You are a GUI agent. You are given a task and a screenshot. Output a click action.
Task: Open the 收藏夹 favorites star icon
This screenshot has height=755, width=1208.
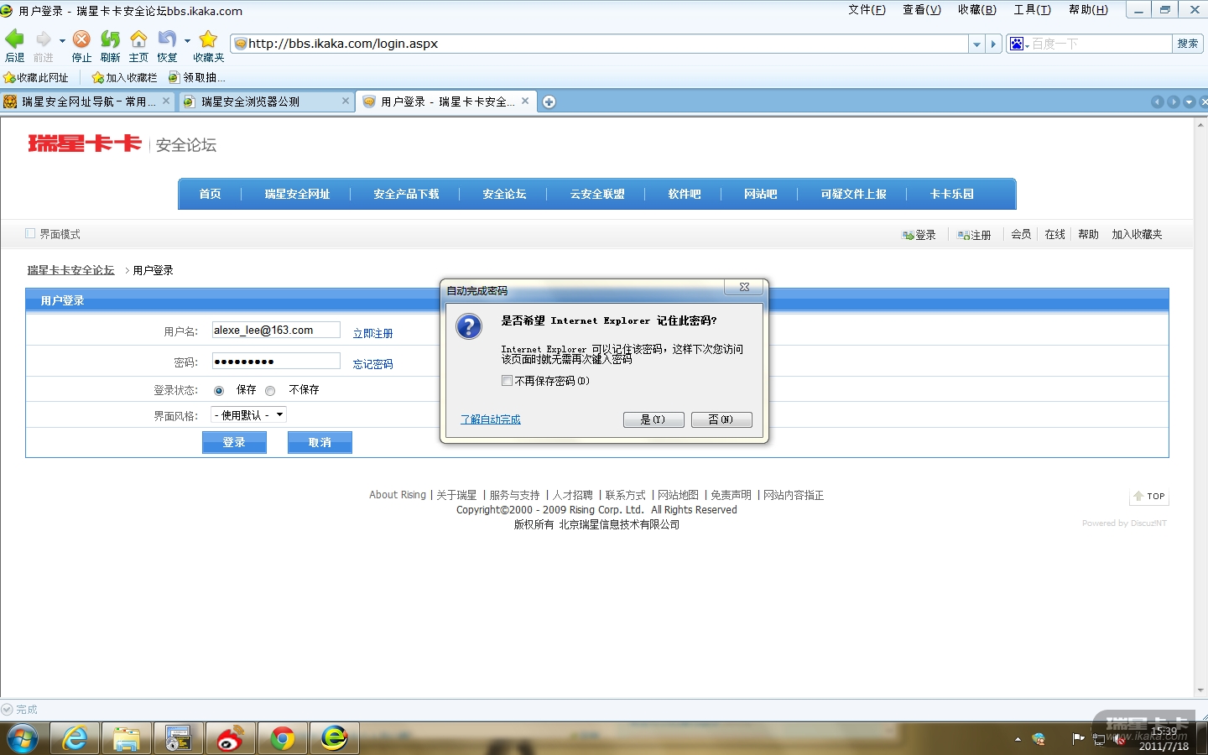pos(208,39)
